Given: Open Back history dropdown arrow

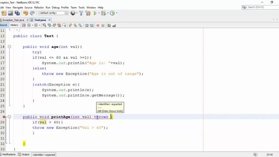Looking at the screenshot, I should pyautogui.click(x=32, y=25).
